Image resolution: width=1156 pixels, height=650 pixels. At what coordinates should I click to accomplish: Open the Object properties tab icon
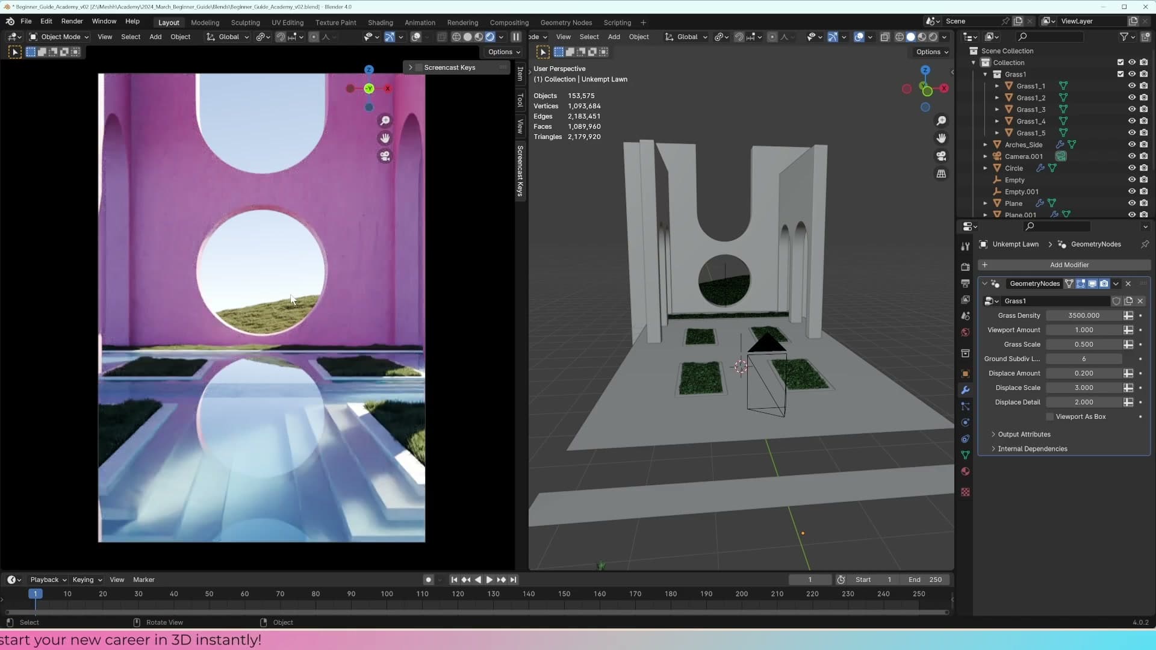coord(965,374)
